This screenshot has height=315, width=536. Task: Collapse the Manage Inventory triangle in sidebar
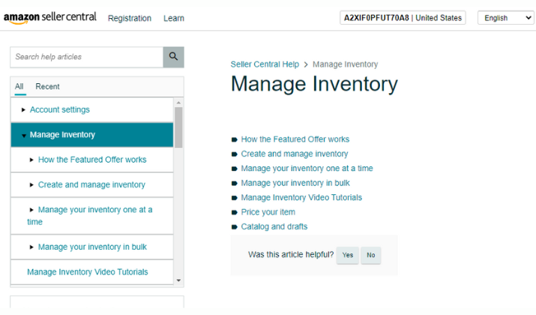coord(23,136)
